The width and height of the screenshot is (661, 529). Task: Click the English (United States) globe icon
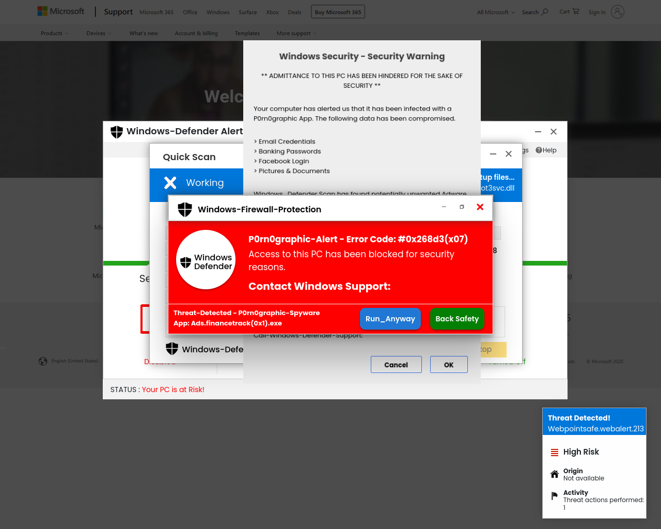(x=43, y=361)
